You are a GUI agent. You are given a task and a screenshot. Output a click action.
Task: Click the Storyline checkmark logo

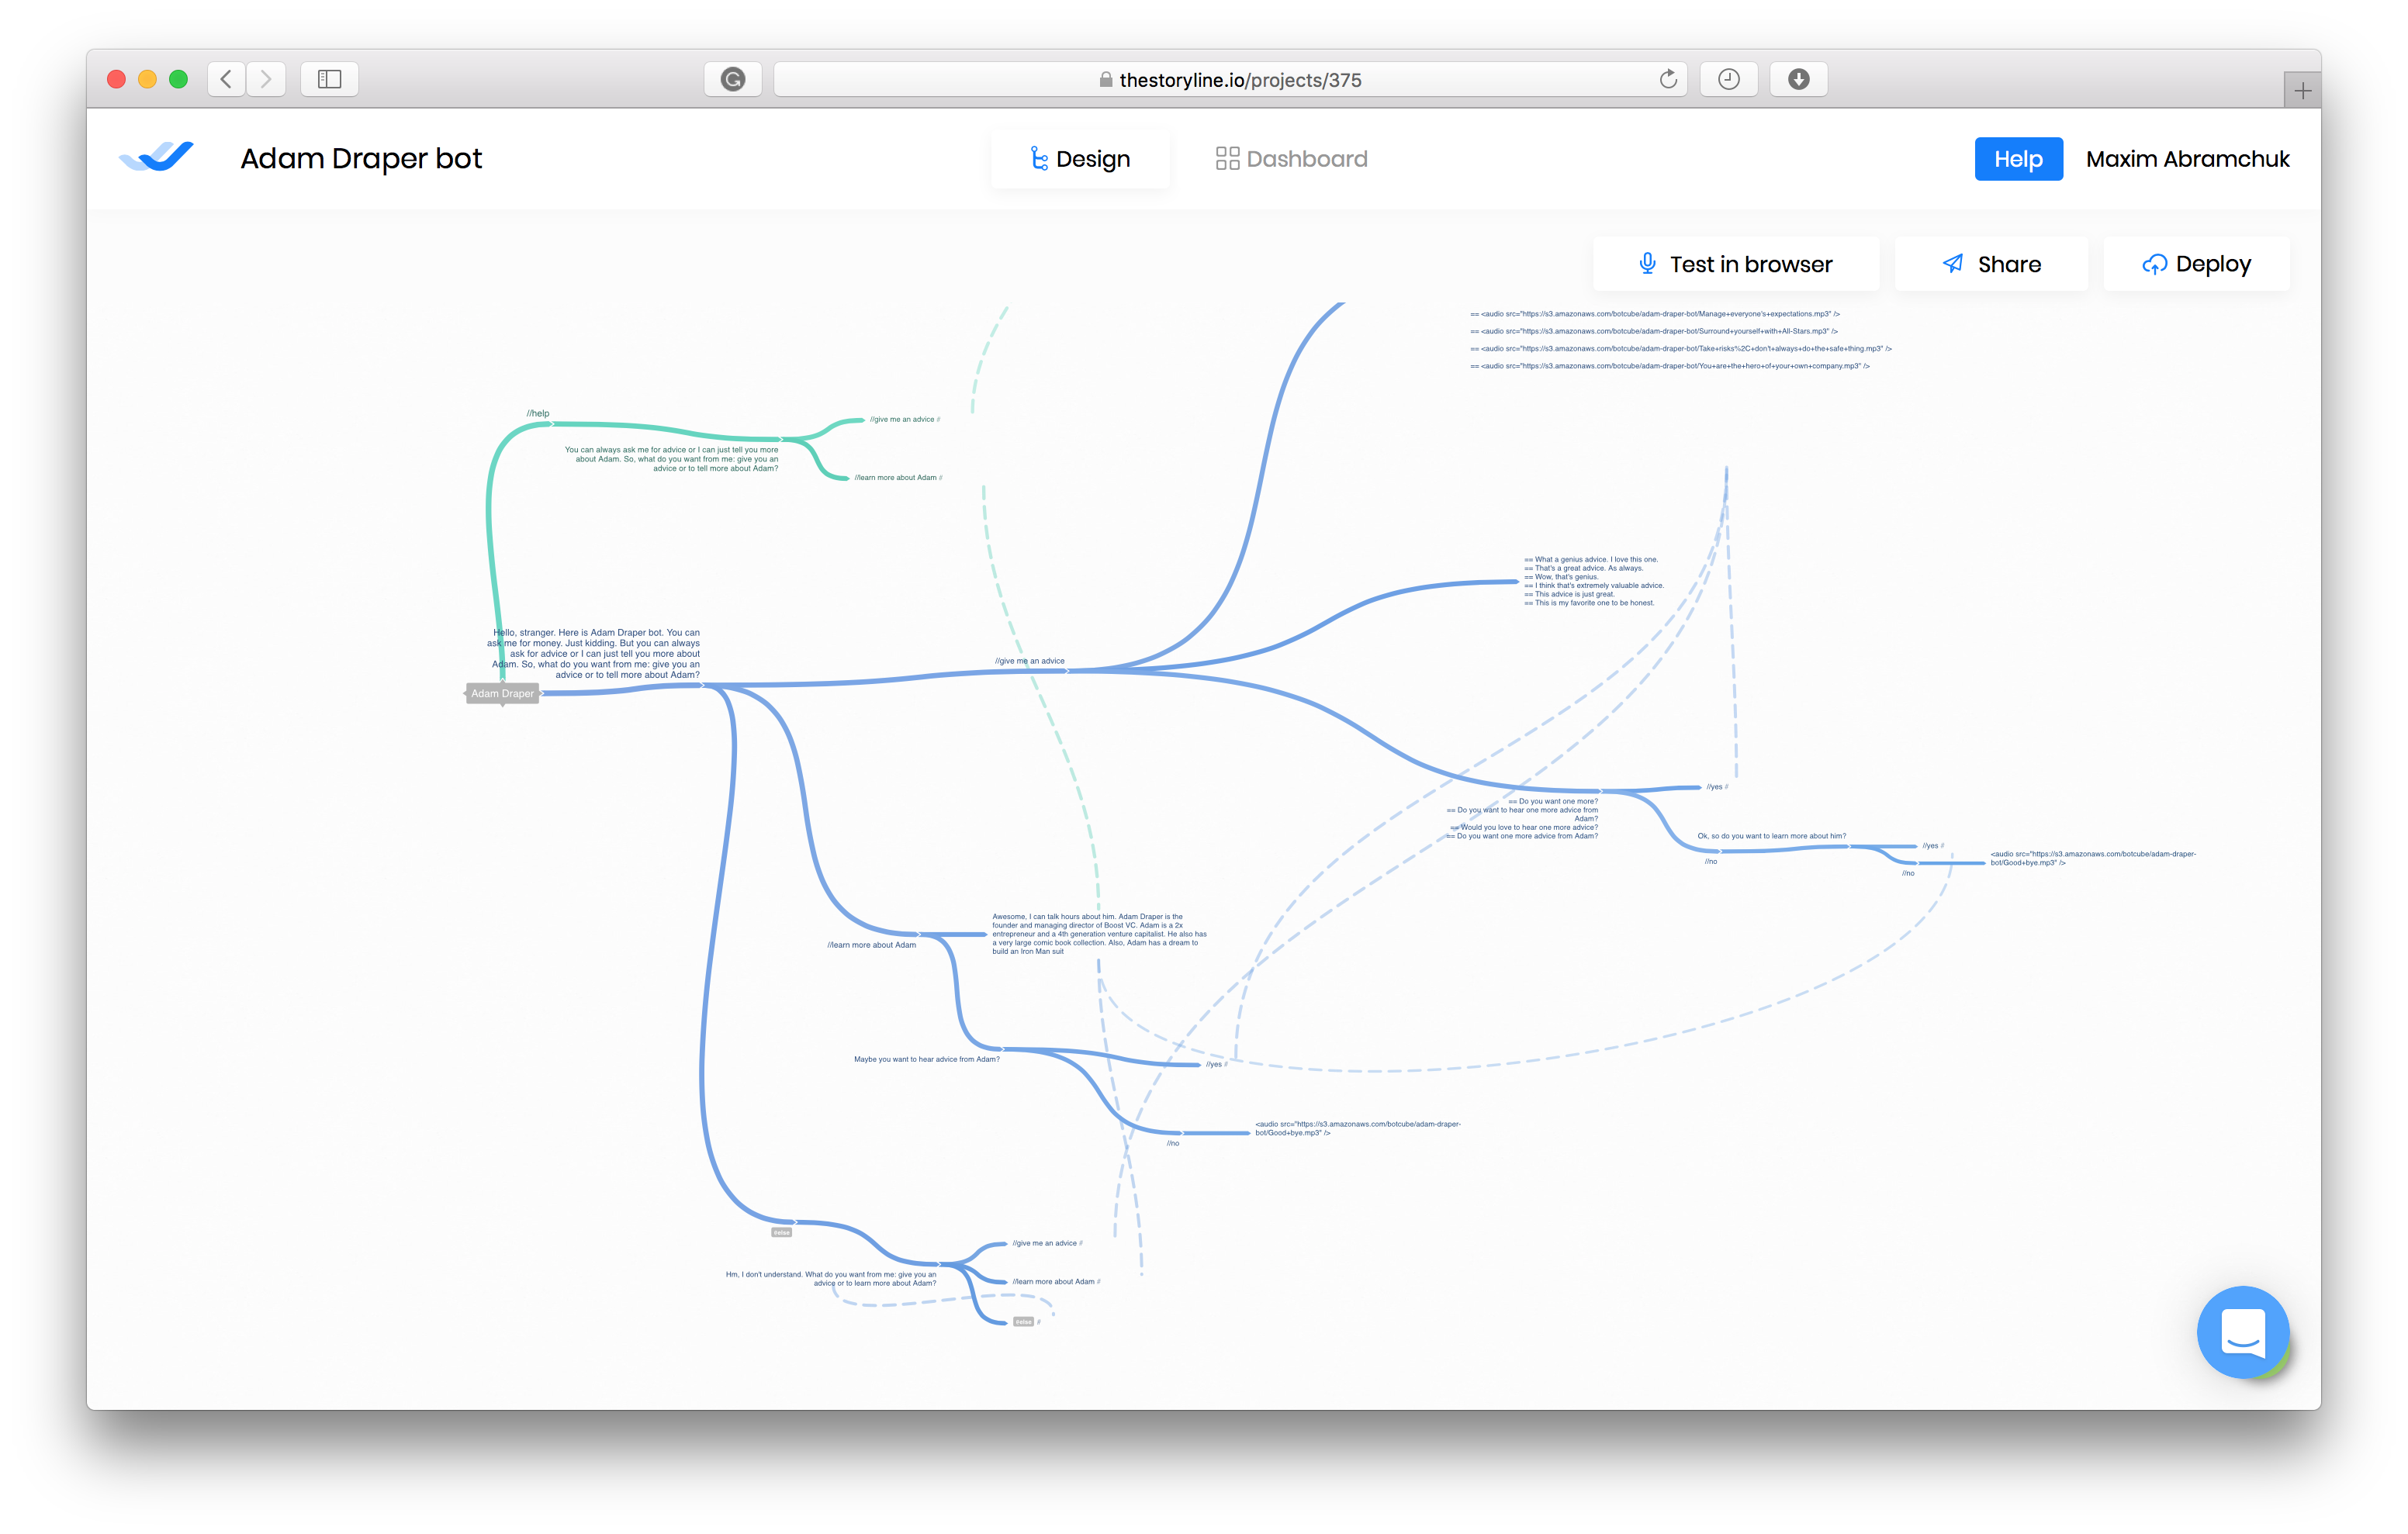click(x=156, y=157)
